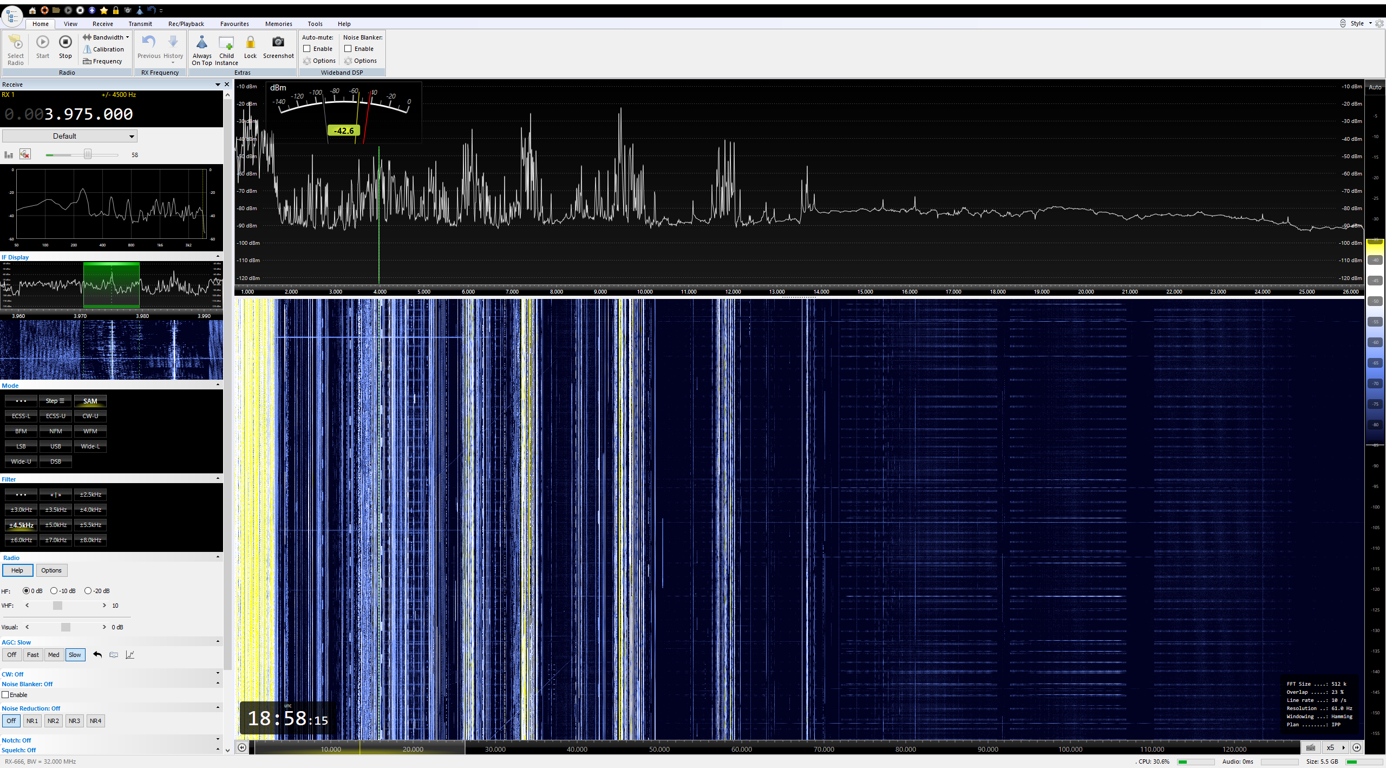Open the Default profile dropdown
This screenshot has width=1386, height=768.
click(69, 136)
